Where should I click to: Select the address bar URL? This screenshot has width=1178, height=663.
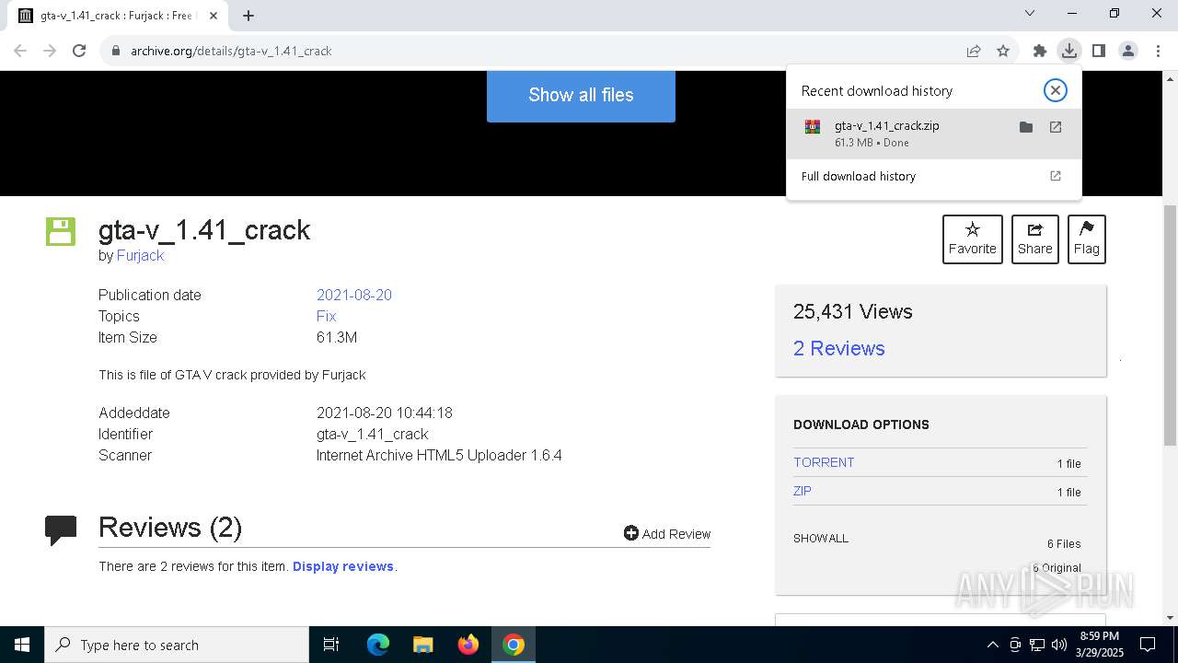231,51
